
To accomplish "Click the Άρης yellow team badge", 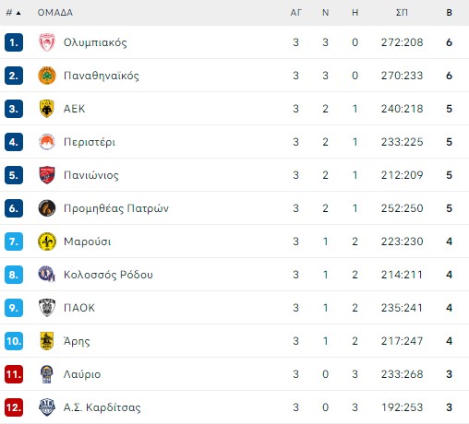I will (x=47, y=341).
